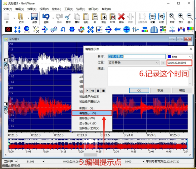
Task: Open the 工具(T) menu
Action: 69,9
